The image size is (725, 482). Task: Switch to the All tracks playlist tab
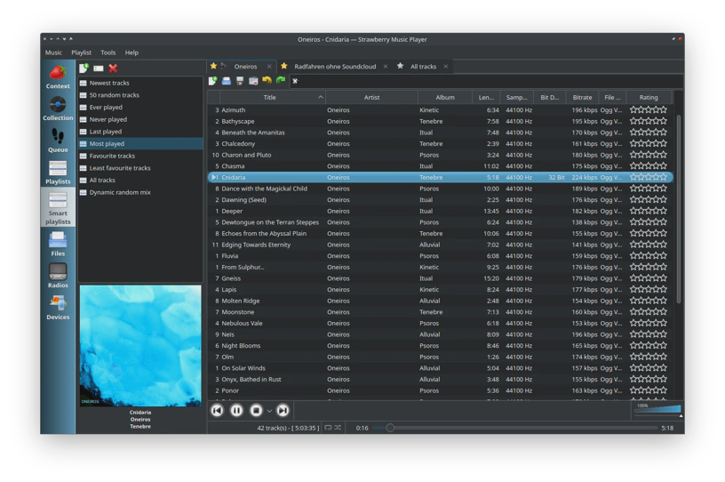coord(423,67)
